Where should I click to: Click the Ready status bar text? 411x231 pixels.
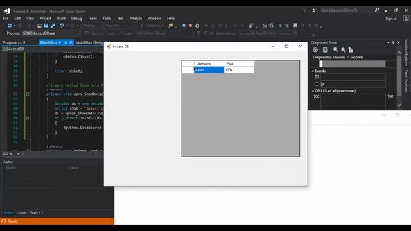[13, 221]
